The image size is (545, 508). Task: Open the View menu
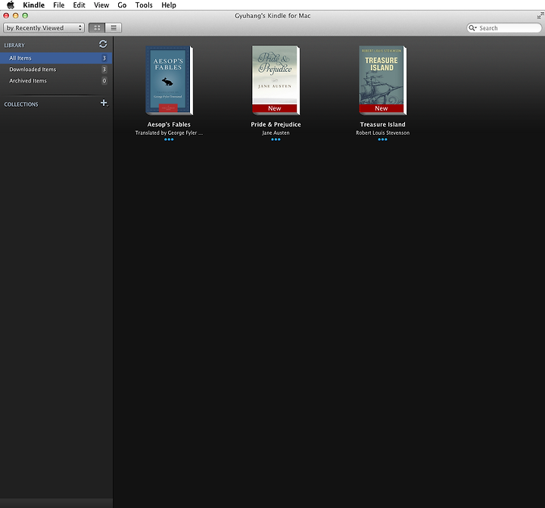pyautogui.click(x=101, y=5)
